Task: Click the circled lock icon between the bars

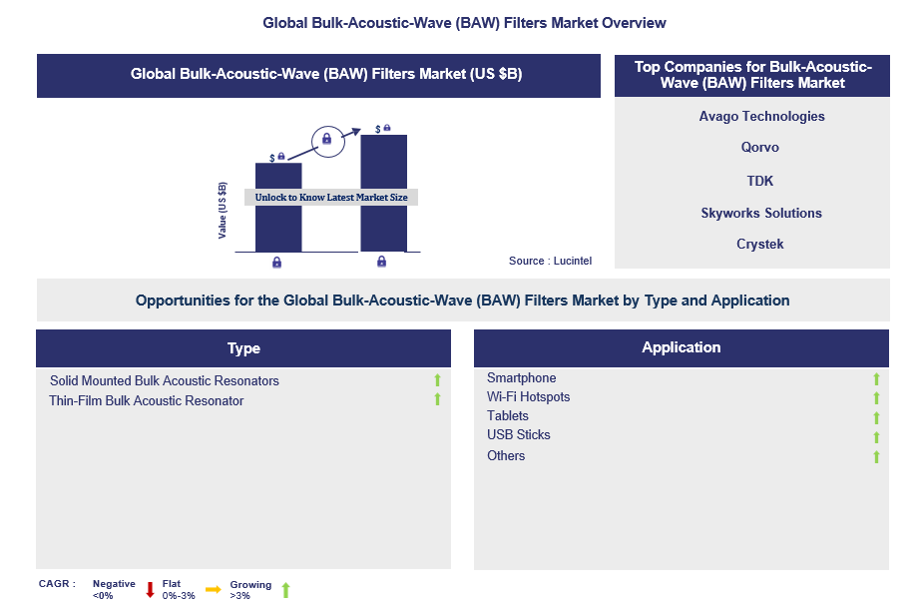Action: (x=326, y=140)
